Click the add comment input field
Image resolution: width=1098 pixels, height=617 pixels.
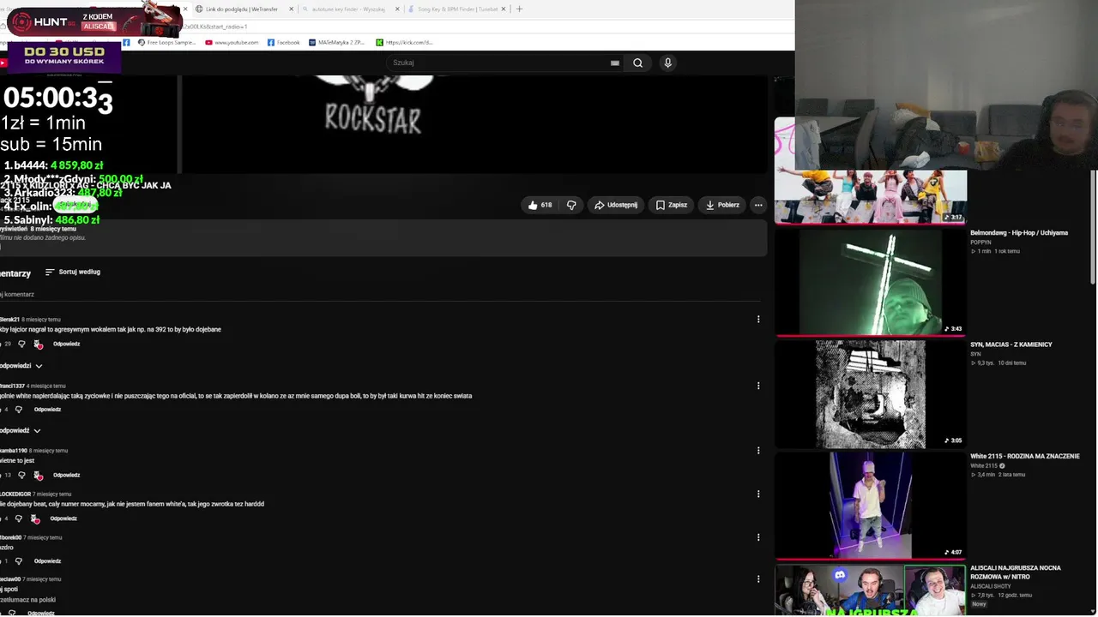pos(380,294)
